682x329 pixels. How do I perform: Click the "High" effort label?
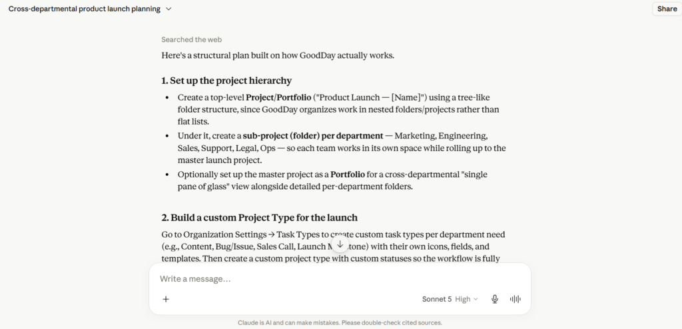point(462,299)
